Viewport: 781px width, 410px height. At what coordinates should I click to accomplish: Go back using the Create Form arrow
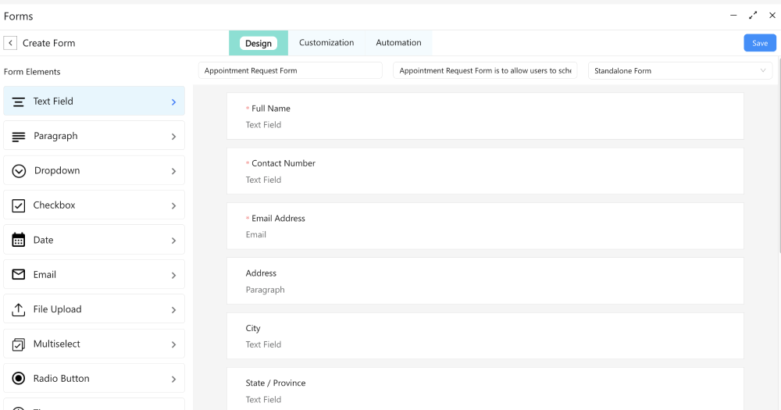pyautogui.click(x=10, y=43)
